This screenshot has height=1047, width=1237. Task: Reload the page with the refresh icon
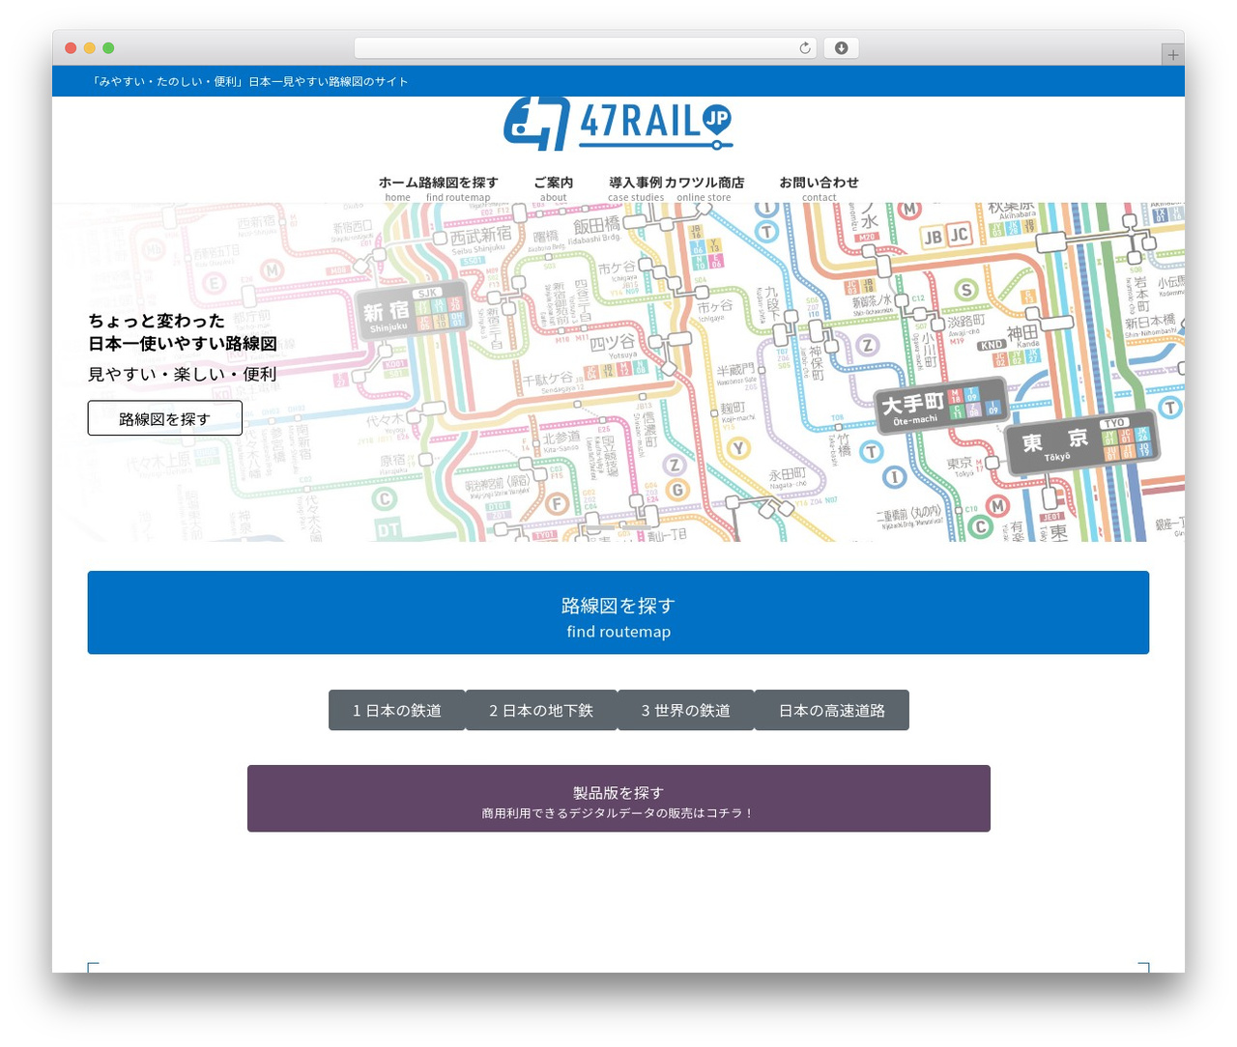804,48
